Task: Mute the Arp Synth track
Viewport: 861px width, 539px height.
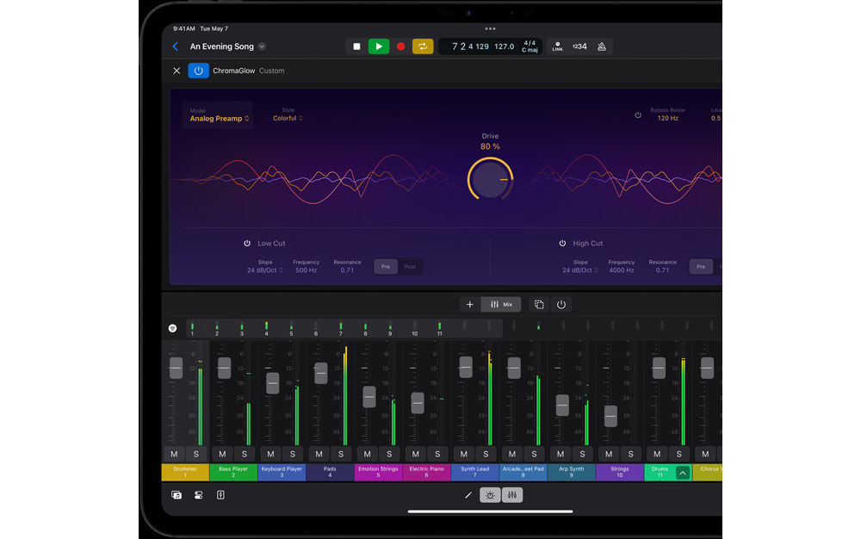Action: point(561,454)
